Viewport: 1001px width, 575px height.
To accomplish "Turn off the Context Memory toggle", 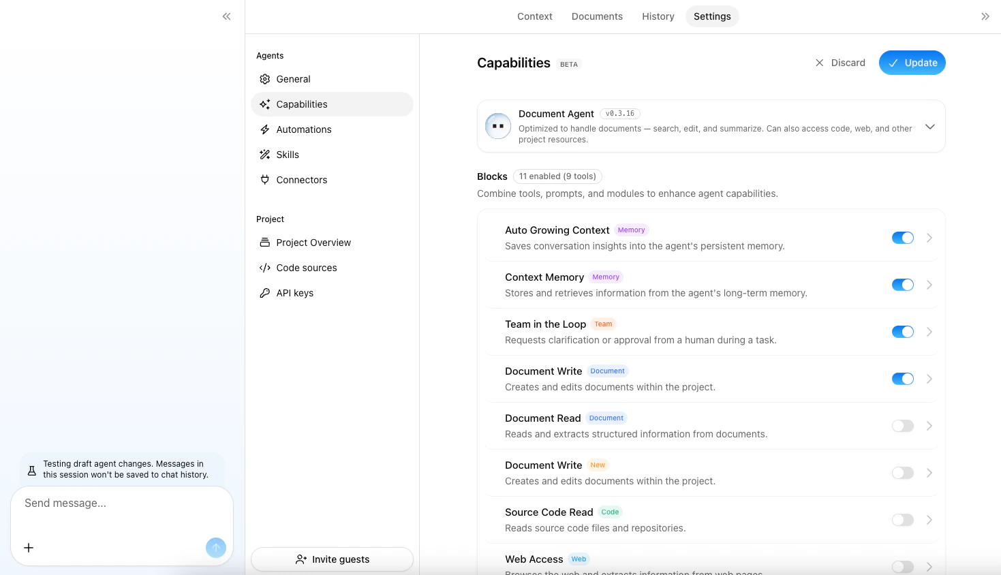I will coord(903,285).
